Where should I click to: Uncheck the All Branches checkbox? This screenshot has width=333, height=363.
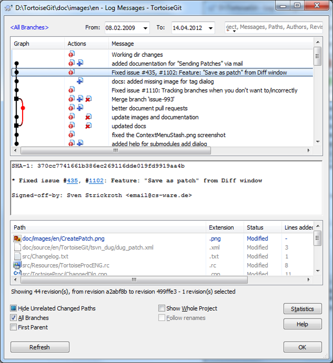pyautogui.click(x=13, y=318)
